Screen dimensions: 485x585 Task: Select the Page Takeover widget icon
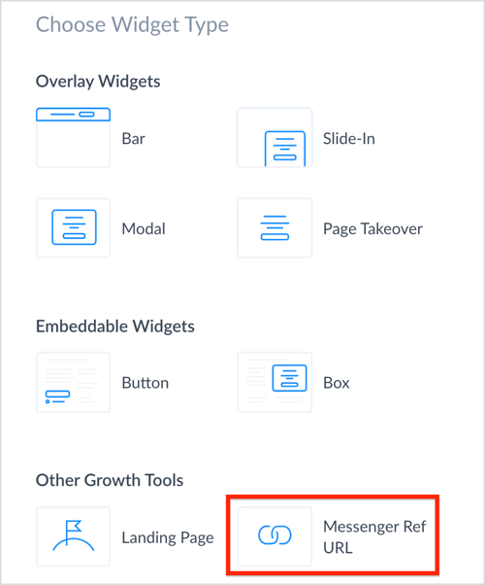coord(275,227)
